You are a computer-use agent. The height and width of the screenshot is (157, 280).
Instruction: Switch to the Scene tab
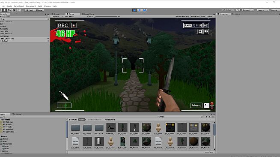point(56,14)
